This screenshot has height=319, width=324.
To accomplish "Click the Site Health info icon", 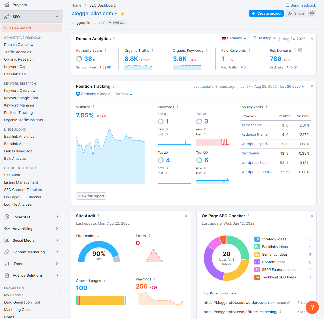I will (98, 236).
